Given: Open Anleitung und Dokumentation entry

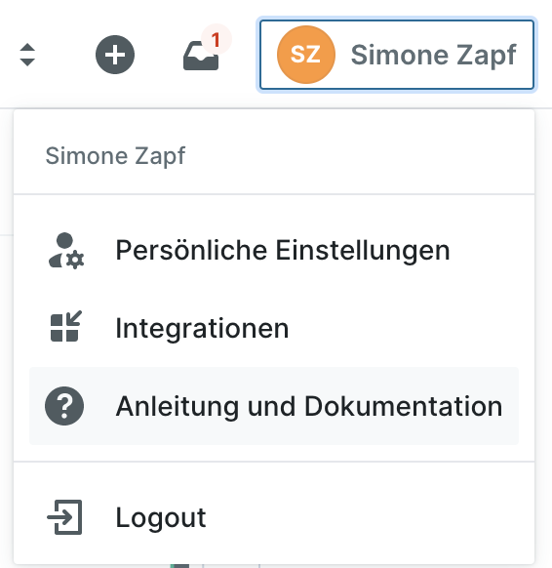Looking at the screenshot, I should point(274,406).
